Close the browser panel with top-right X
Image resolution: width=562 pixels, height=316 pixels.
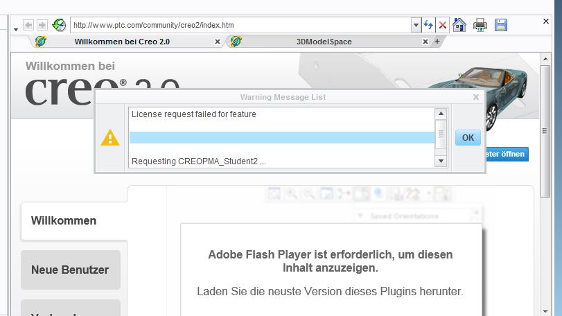pos(546,21)
